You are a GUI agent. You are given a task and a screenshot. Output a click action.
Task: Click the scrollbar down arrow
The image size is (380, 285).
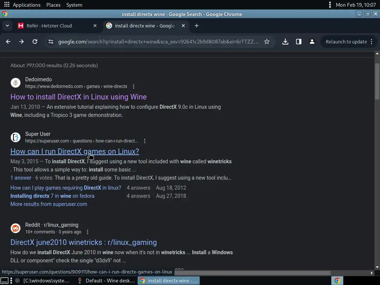377,267
